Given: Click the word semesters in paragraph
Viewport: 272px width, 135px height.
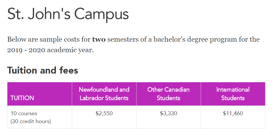Looking at the screenshot, I should pyautogui.click(x=123, y=40).
